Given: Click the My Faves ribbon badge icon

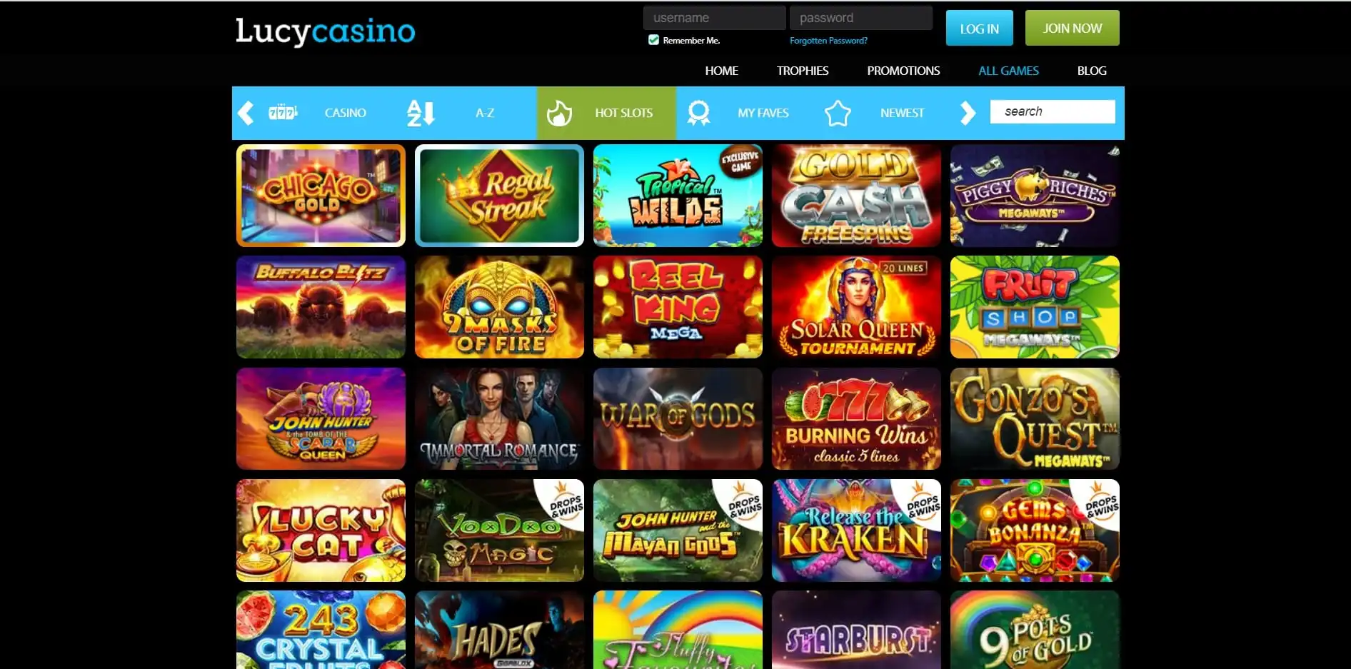Looking at the screenshot, I should (698, 113).
